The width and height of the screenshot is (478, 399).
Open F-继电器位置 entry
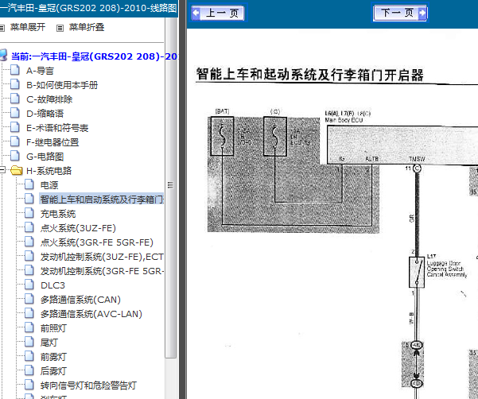(x=52, y=142)
